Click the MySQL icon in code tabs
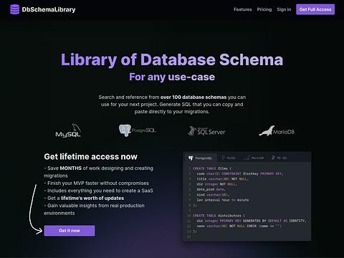The image size is (344, 258). pyautogui.click(x=224, y=158)
